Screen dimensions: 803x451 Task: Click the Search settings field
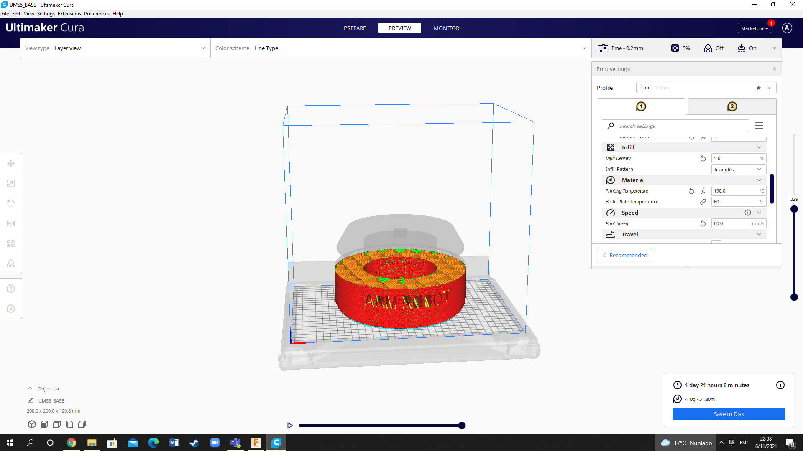tap(675, 126)
